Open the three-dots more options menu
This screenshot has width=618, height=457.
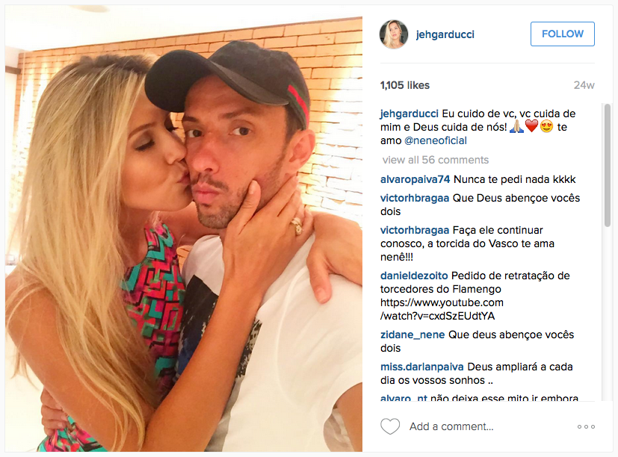pos(586,426)
